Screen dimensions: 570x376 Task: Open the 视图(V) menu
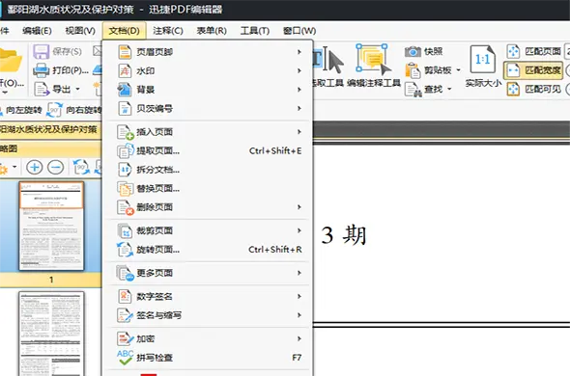tap(80, 31)
